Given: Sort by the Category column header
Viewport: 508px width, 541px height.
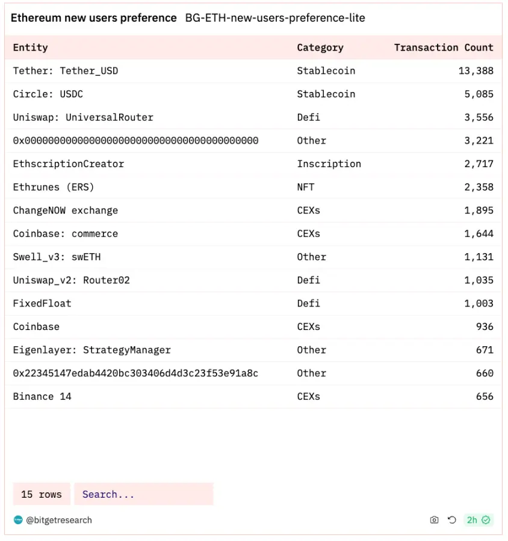Looking at the screenshot, I should [x=320, y=47].
